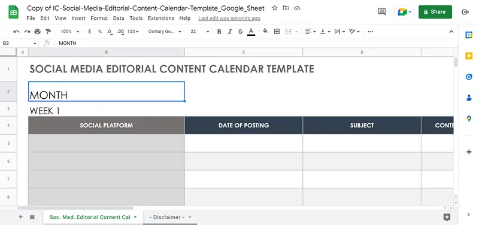Image resolution: width=479 pixels, height=225 pixels.
Task: Click the Undo icon
Action: coord(17,32)
